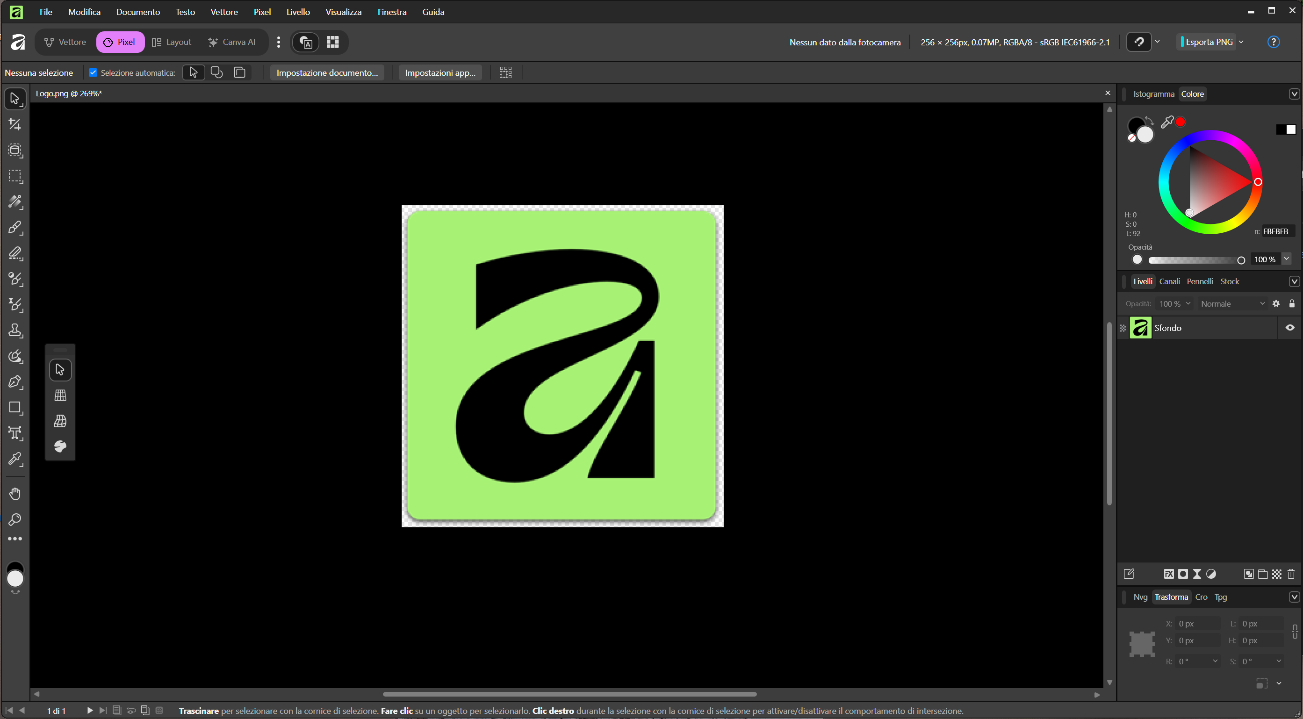The width and height of the screenshot is (1303, 719).
Task: Toggle the Selezione automatica checkbox
Action: tap(93, 73)
